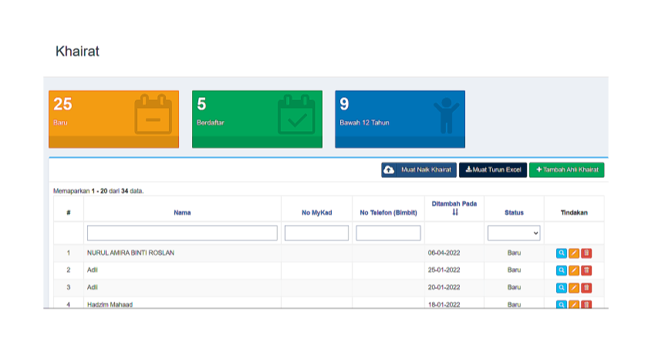Edit the record dated 25-01-2022
This screenshot has width=655, height=349.
pos(574,270)
